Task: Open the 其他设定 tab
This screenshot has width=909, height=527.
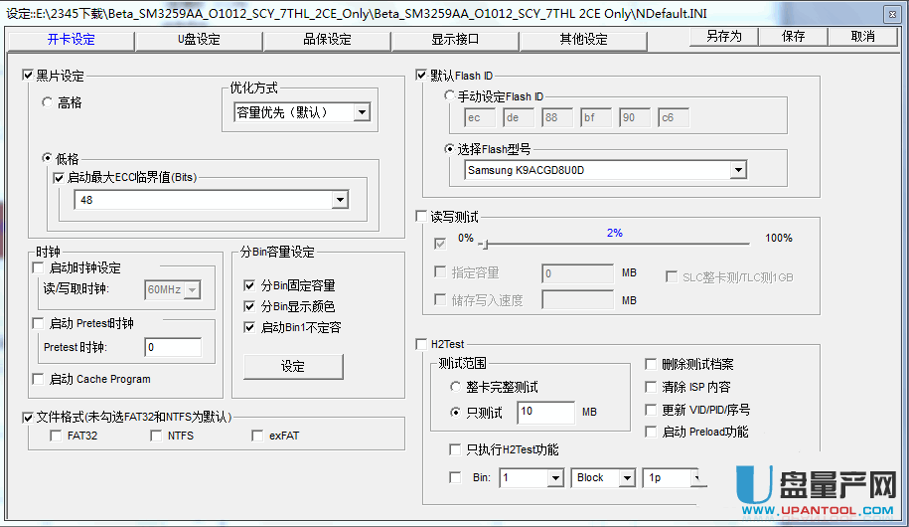Action: click(x=583, y=40)
